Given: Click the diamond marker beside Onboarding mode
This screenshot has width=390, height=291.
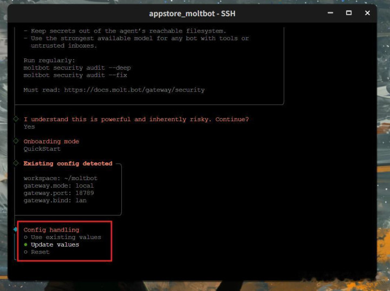Looking at the screenshot, I should pyautogui.click(x=16, y=141).
